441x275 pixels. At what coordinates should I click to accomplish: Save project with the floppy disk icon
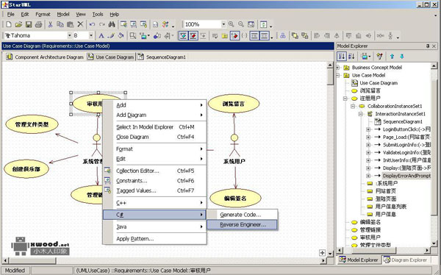pyautogui.click(x=29, y=24)
